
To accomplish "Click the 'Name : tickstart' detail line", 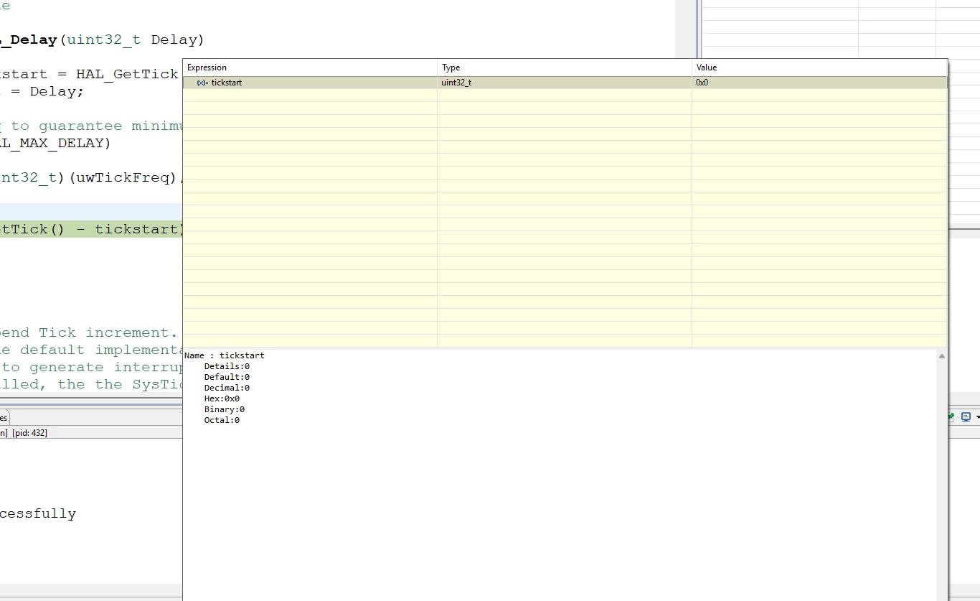I will click(225, 355).
